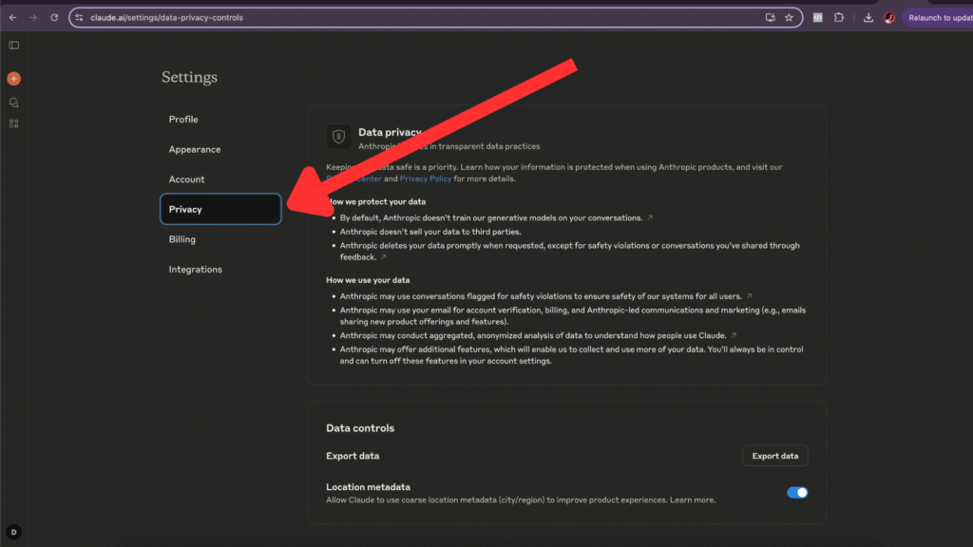The width and height of the screenshot is (973, 547).
Task: Open the Account settings section
Action: (220, 179)
